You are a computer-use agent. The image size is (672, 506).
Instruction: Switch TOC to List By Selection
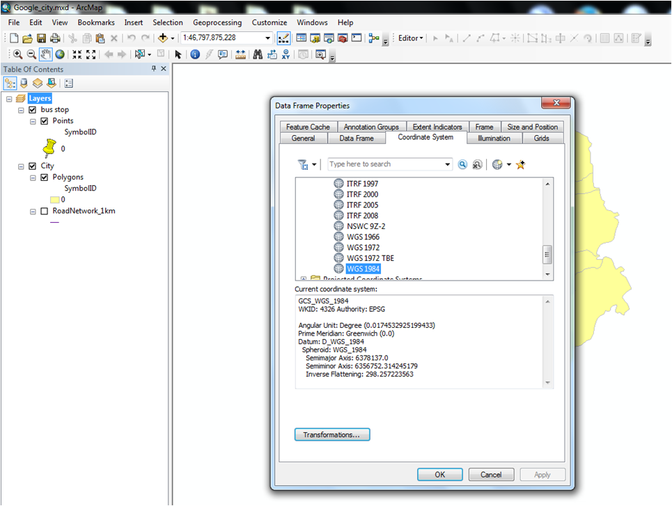coord(52,83)
